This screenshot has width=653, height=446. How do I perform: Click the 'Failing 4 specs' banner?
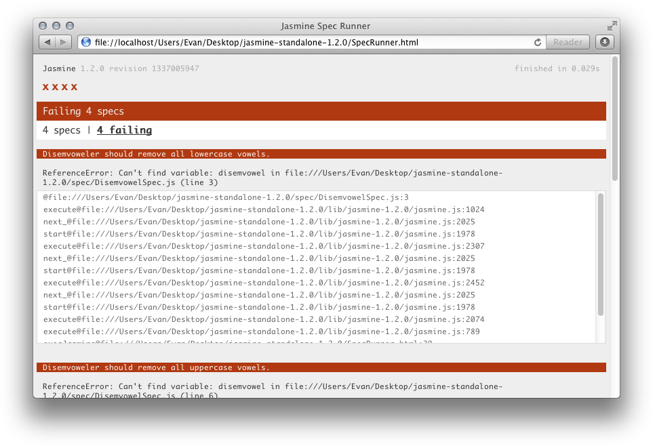point(321,111)
